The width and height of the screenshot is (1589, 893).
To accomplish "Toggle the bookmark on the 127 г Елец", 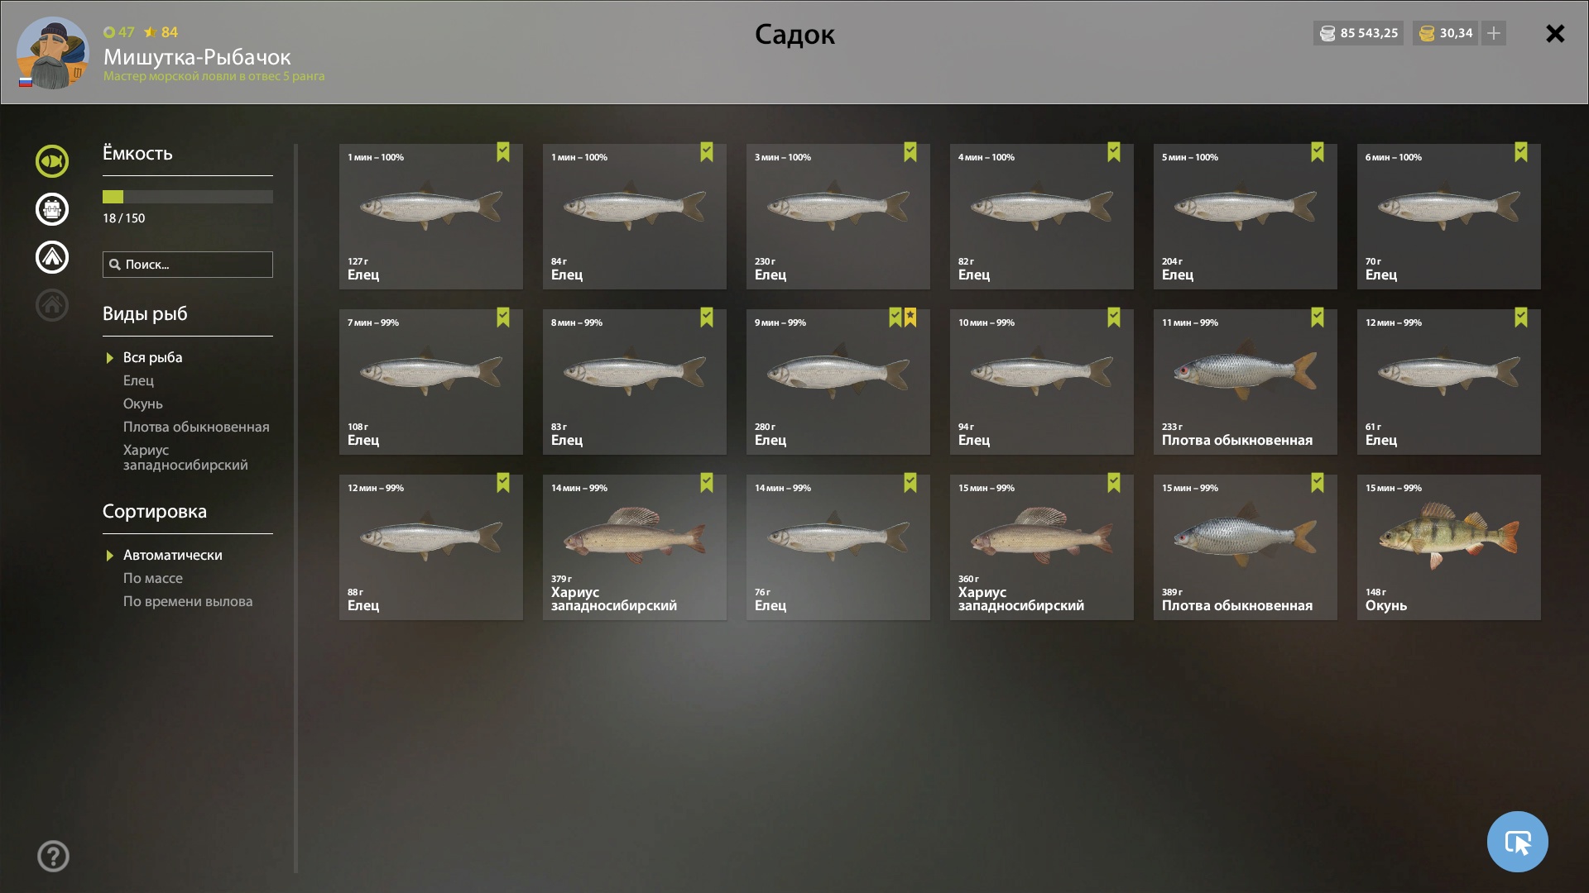I will [x=503, y=152].
